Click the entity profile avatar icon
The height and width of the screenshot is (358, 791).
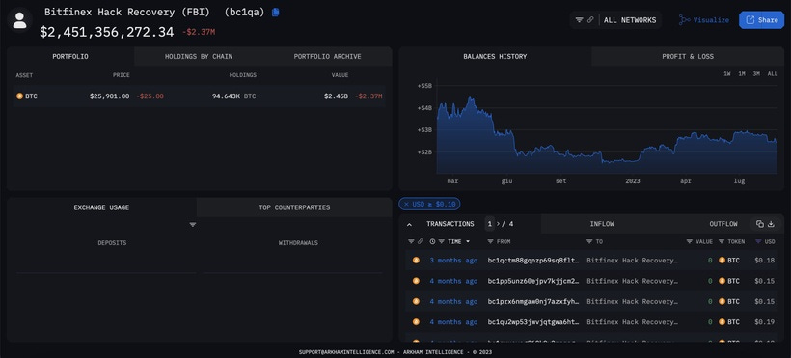[x=19, y=20]
